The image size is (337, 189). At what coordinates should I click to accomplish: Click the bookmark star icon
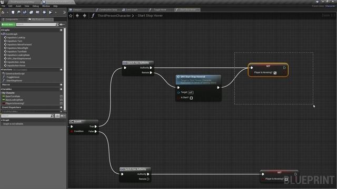point(71,16)
